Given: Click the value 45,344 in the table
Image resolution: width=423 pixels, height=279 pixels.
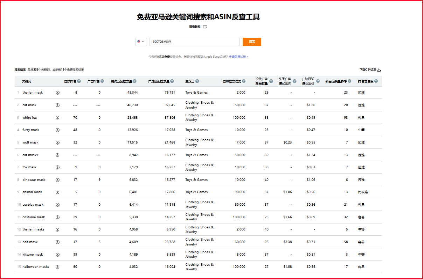Looking at the screenshot, I should (133, 93).
